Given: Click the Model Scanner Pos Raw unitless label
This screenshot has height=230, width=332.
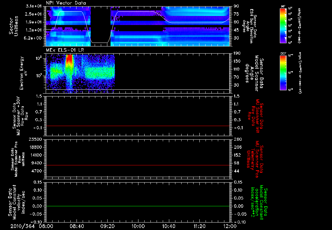Looking at the screenshot, I should (x=18, y=159).
